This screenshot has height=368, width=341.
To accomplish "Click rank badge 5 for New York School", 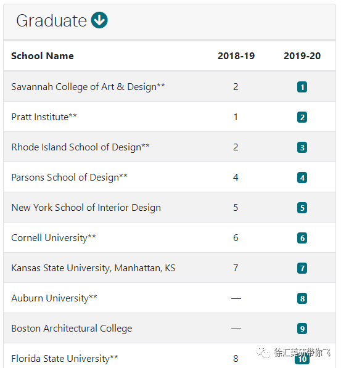I will point(302,208).
